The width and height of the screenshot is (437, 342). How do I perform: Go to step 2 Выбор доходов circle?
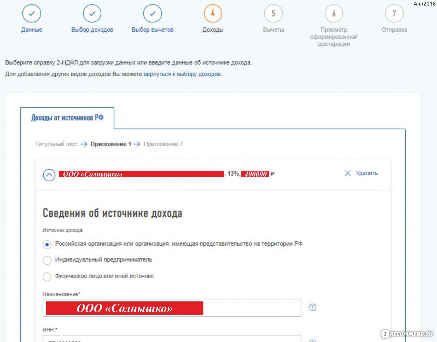92,13
